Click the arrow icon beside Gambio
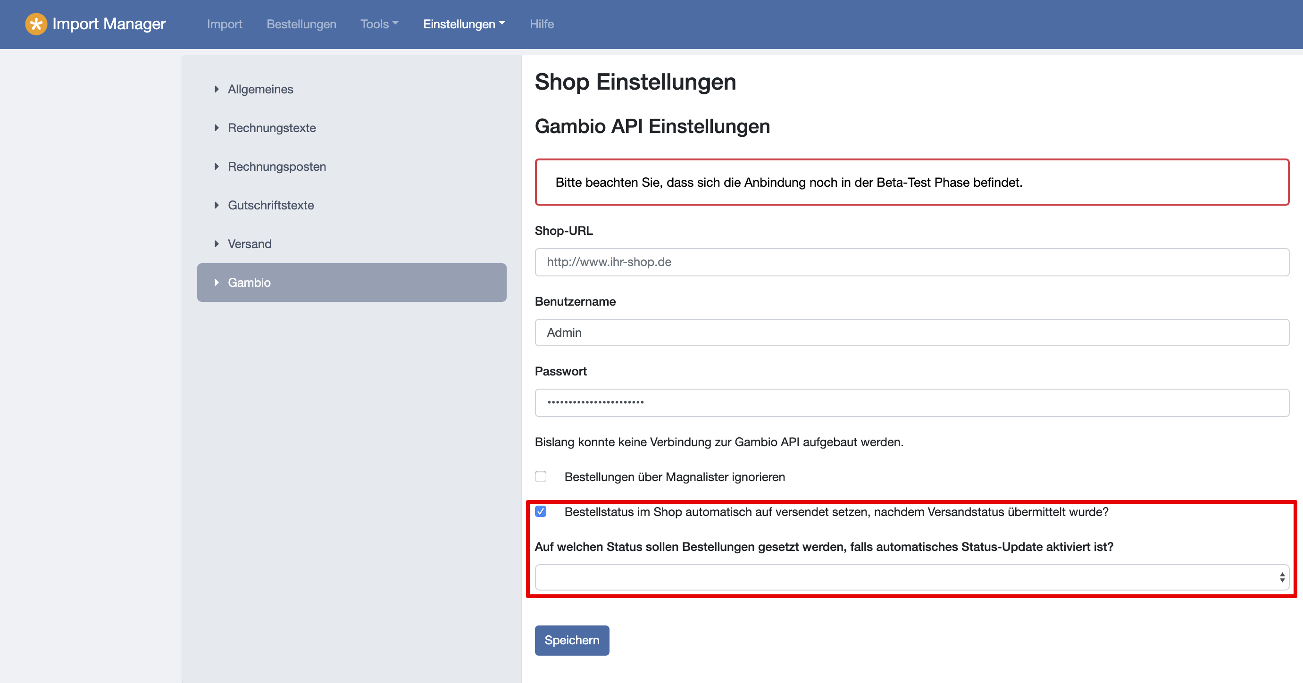The width and height of the screenshot is (1303, 683). click(217, 283)
